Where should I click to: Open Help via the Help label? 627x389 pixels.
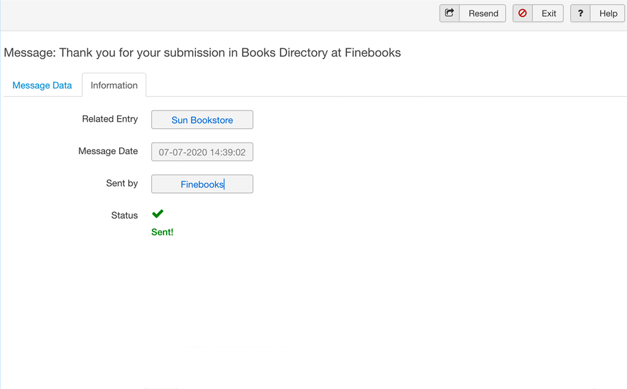[x=608, y=13]
